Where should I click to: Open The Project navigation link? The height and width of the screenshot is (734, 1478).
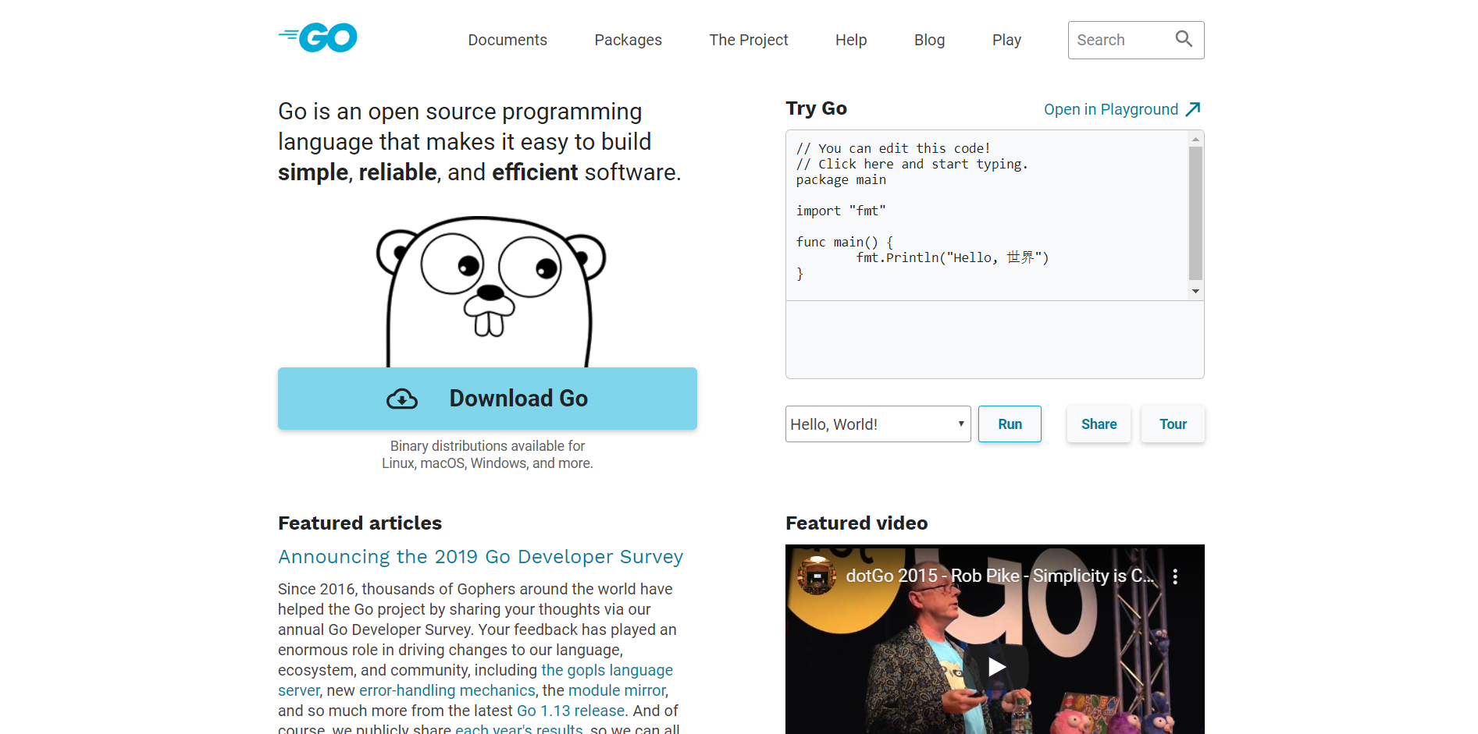pyautogui.click(x=748, y=40)
